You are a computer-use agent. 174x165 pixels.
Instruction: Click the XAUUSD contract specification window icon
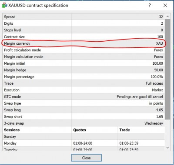4,5
